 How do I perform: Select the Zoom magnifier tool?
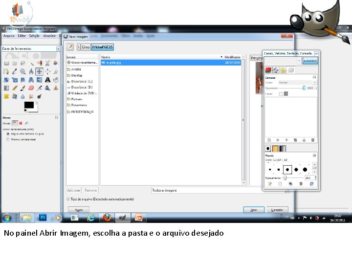23,71
